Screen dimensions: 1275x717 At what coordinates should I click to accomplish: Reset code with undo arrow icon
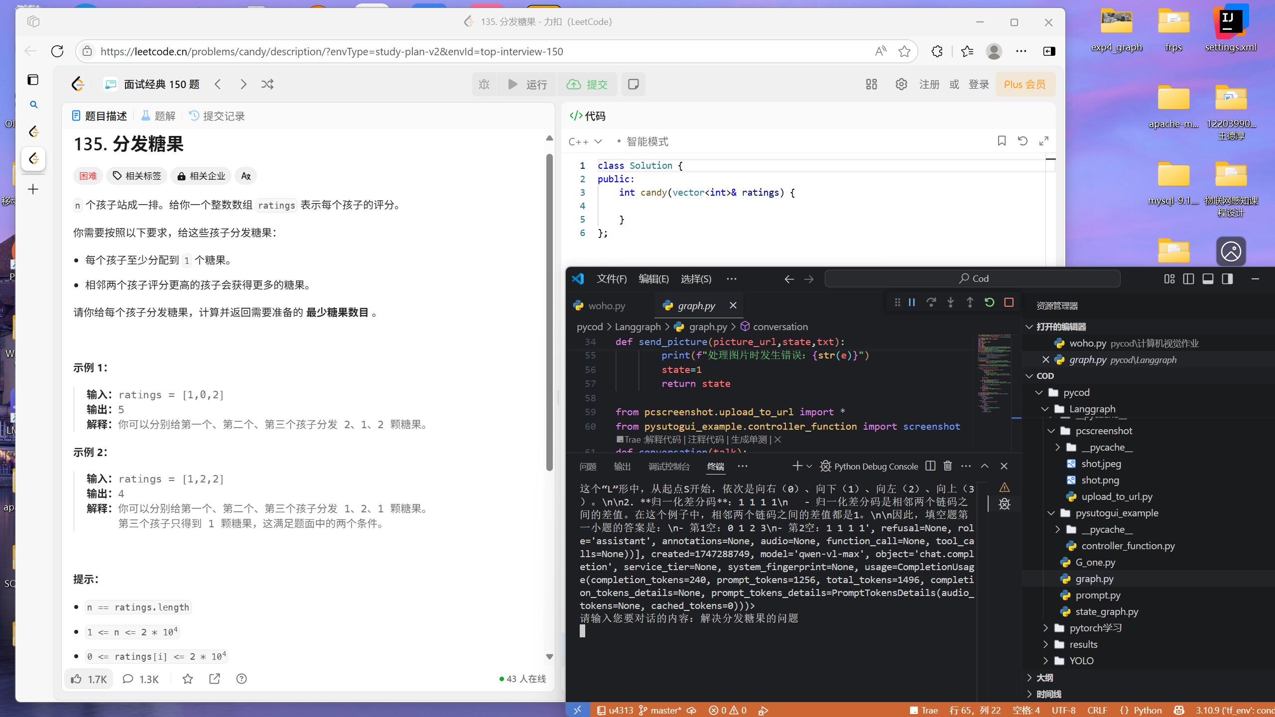pos(1022,141)
